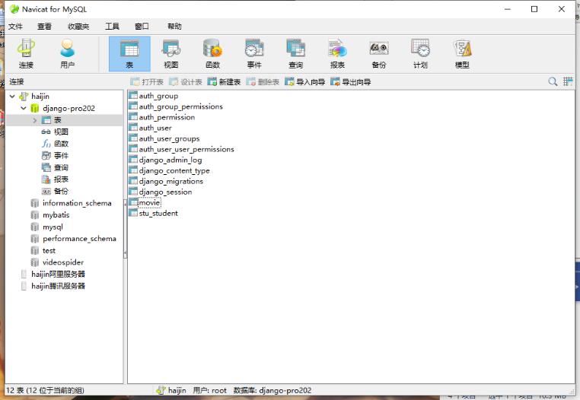Open the 窗口 menu
The image size is (580, 400).
pyautogui.click(x=142, y=27)
